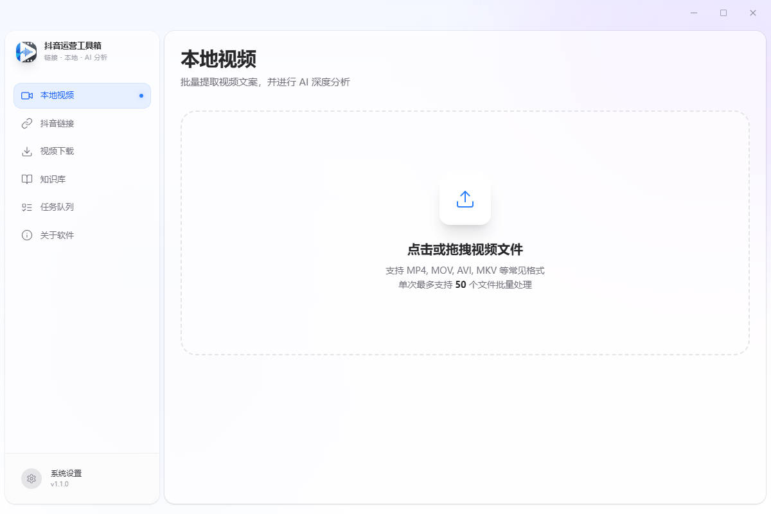Switch to the 抖音链接 page
This screenshot has height=514, width=771.
click(x=82, y=123)
